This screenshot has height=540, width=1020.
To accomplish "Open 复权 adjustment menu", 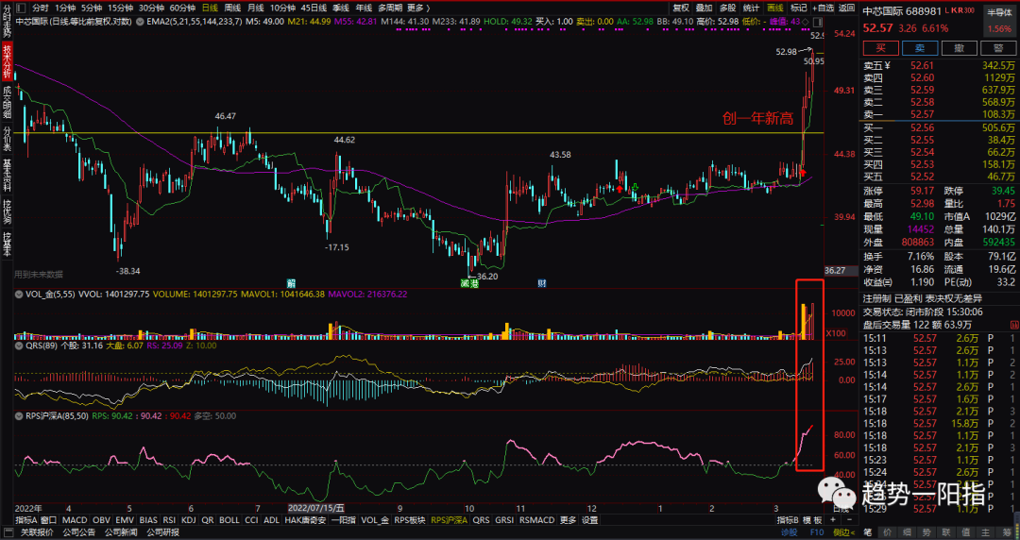I will (680, 8).
